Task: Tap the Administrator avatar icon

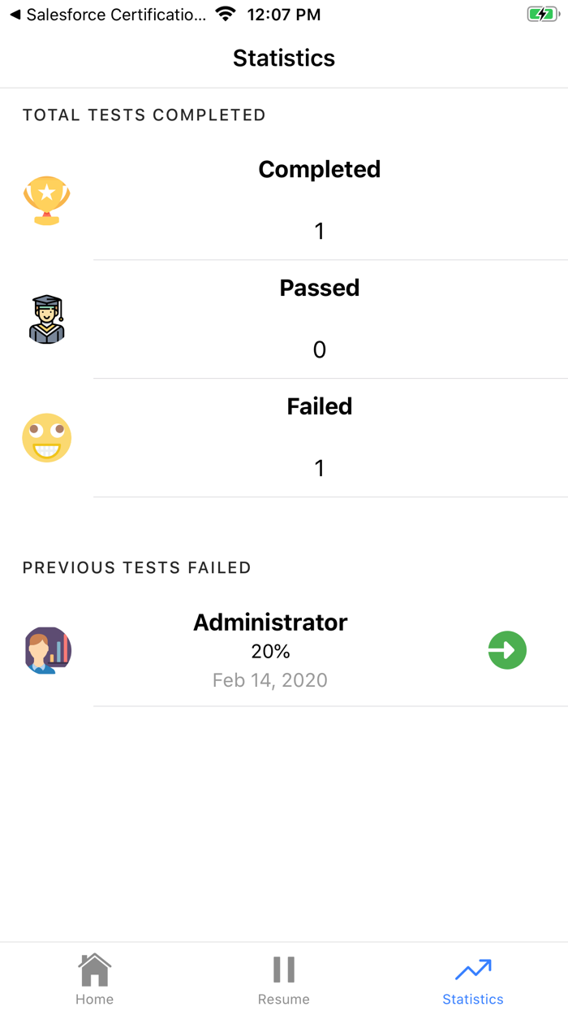Action: coord(48,650)
